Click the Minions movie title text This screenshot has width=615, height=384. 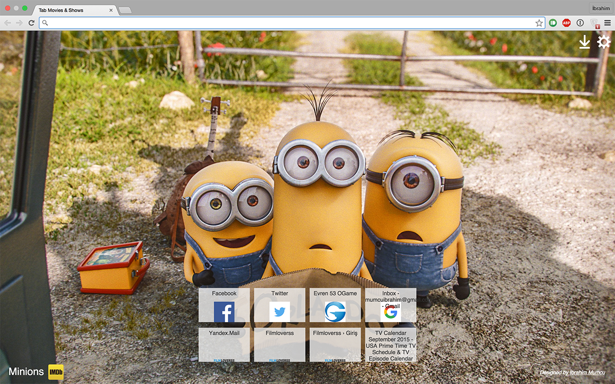[x=26, y=372]
